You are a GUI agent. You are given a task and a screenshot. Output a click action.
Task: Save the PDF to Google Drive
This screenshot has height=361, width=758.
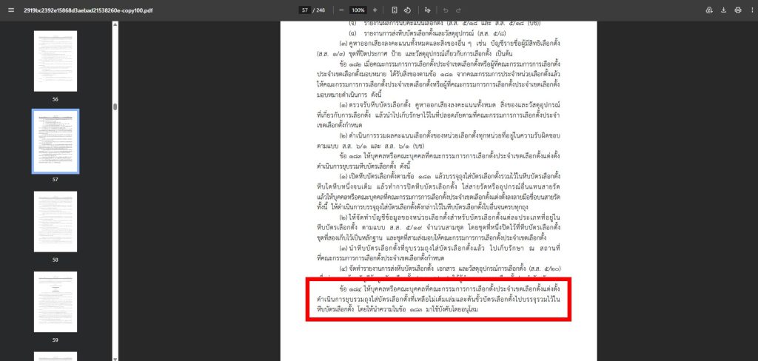click(708, 10)
